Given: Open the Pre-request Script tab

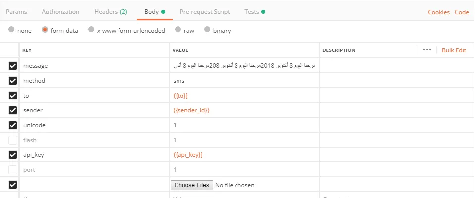Looking at the screenshot, I should point(205,12).
